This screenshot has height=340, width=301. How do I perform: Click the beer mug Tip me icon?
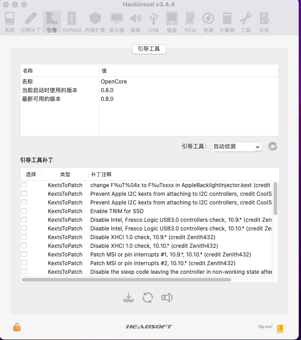pyautogui.click(x=280, y=327)
